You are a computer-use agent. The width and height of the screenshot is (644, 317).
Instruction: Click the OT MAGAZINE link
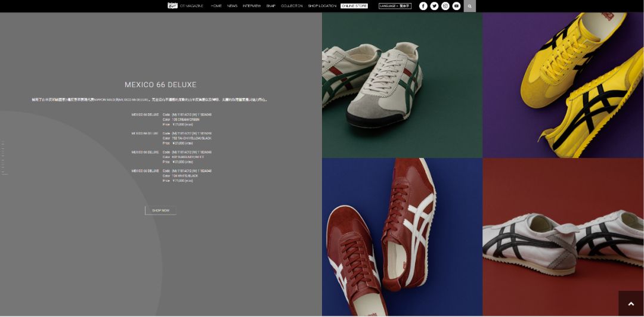coord(191,6)
